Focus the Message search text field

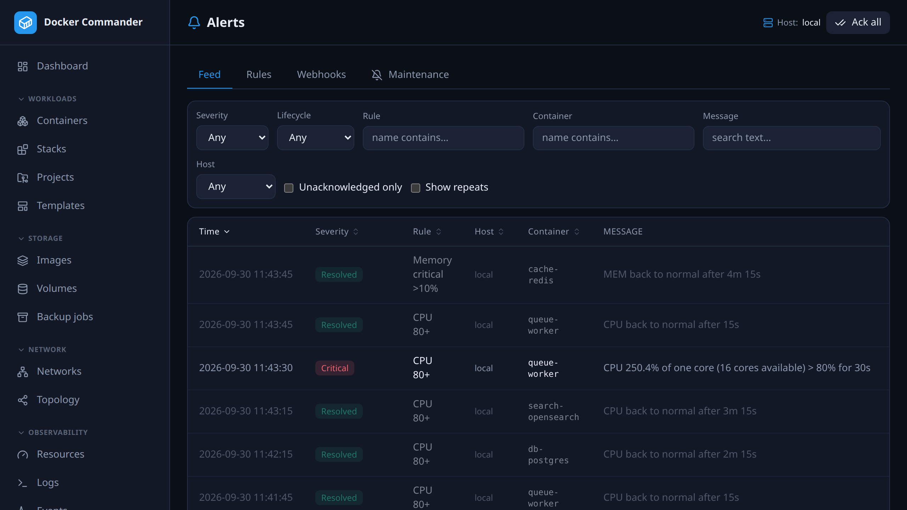coord(792,138)
